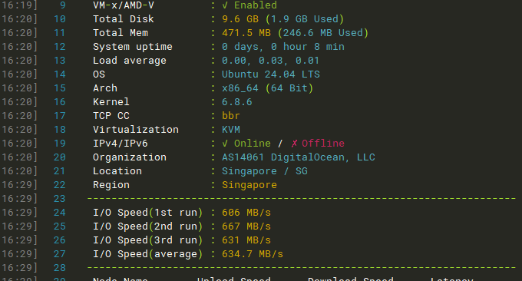The height and width of the screenshot is (281, 522).
Task: Click 'I/O Speed(average)' label
Action: (x=147, y=254)
